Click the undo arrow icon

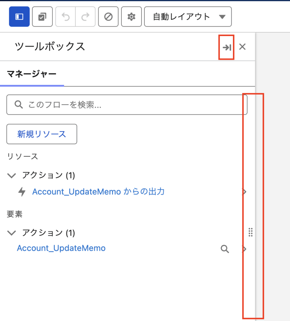coord(66,17)
